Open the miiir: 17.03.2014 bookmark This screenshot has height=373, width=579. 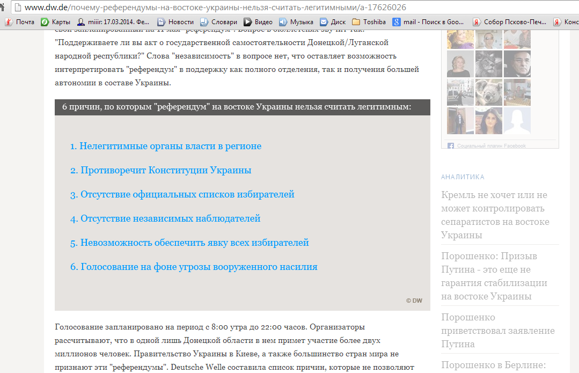113,22
